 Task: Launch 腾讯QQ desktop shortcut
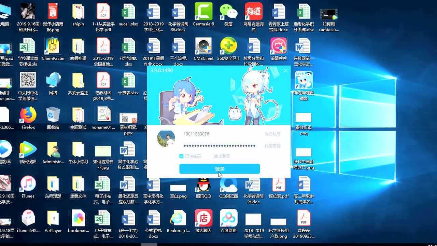point(203,187)
